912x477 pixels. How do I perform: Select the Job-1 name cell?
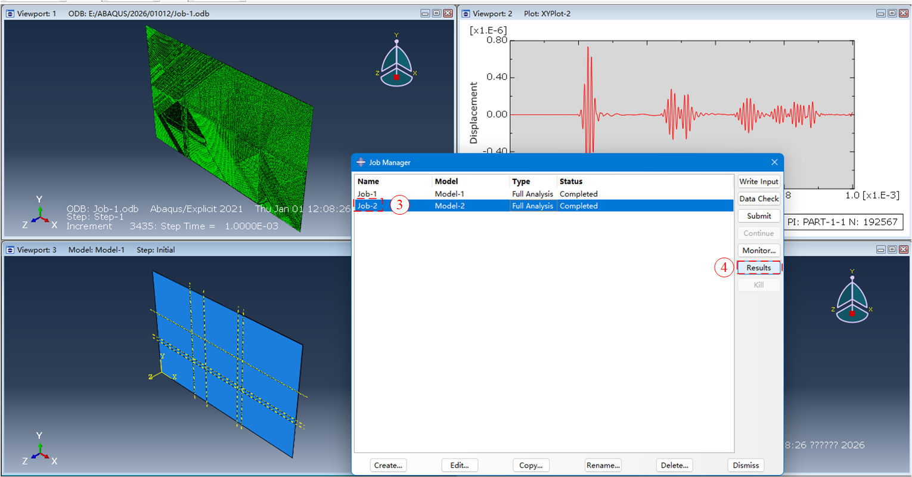click(367, 194)
